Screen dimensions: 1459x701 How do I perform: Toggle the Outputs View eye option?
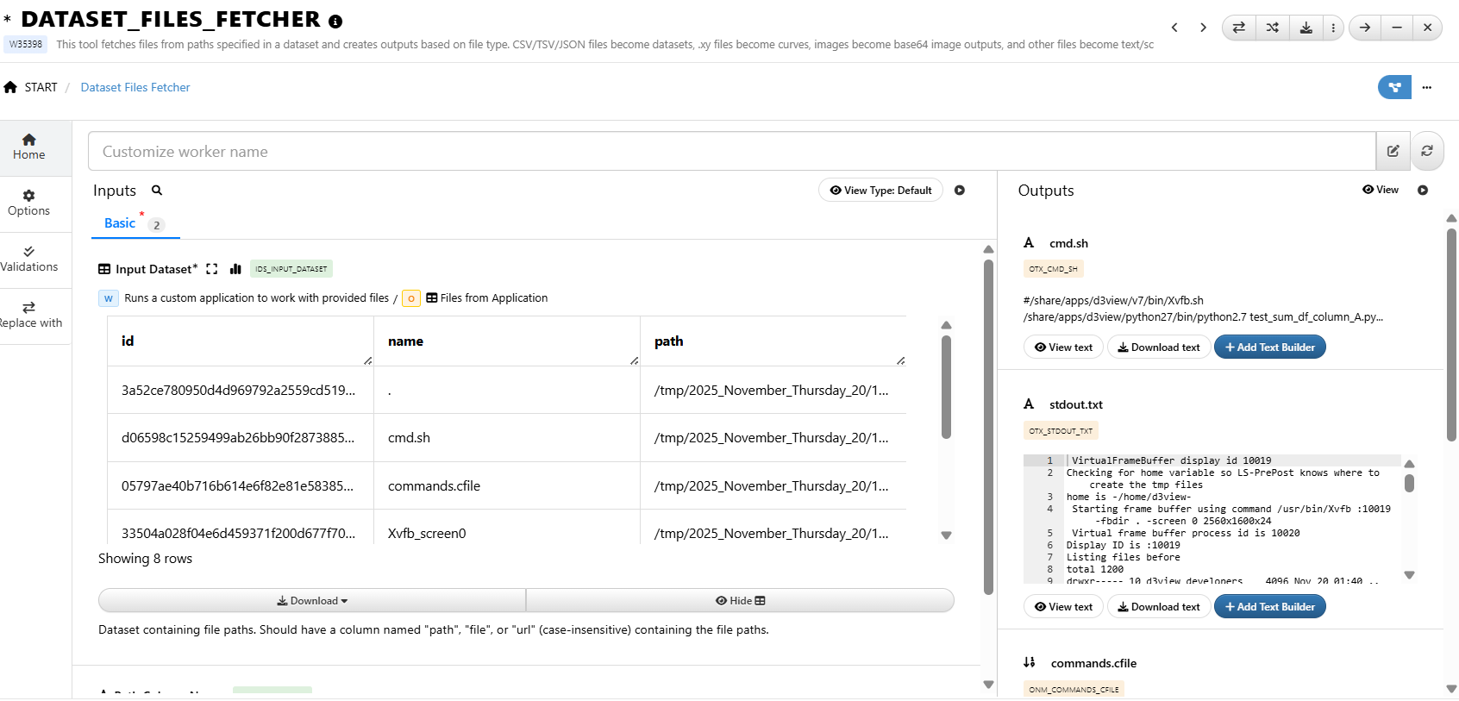[1380, 190]
